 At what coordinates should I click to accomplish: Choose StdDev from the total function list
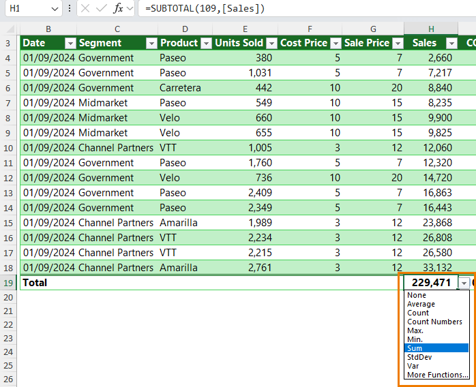(436, 357)
